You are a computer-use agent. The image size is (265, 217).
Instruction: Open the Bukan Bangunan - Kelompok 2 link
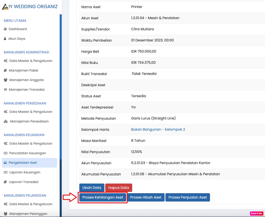tap(158, 129)
